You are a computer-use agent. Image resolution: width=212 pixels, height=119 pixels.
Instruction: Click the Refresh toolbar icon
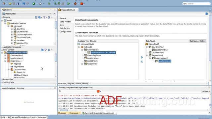49,4
